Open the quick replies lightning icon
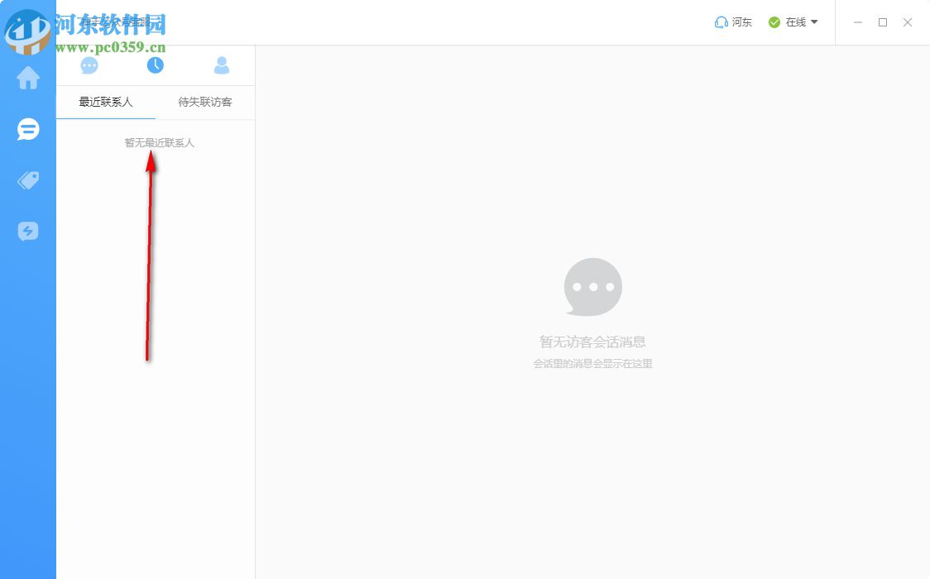Viewport: 930px width, 579px height. click(x=27, y=231)
